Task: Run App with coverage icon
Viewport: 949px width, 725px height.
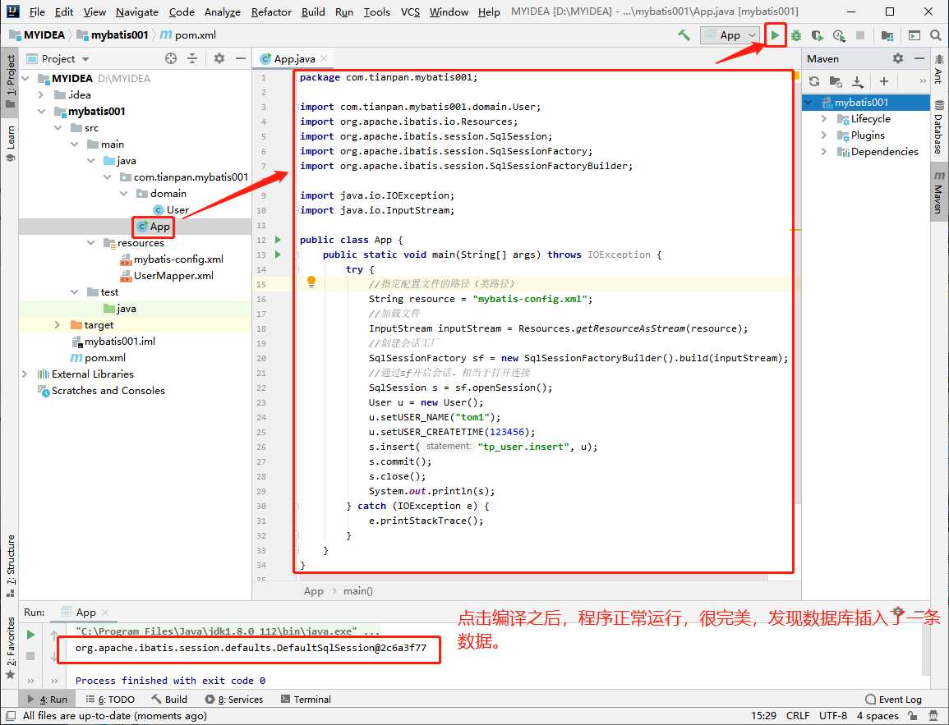Action: point(817,35)
